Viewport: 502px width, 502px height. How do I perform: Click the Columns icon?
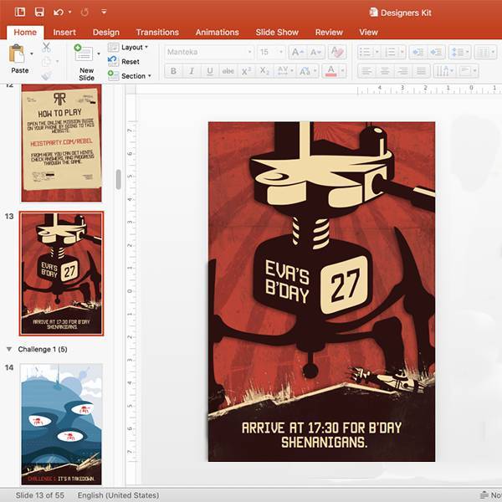(x=485, y=52)
